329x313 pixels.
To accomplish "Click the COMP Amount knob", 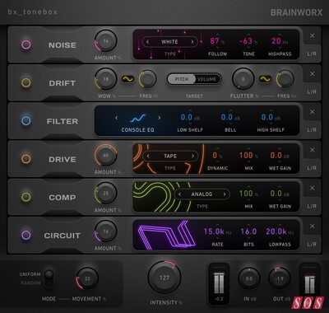I will (106, 194).
